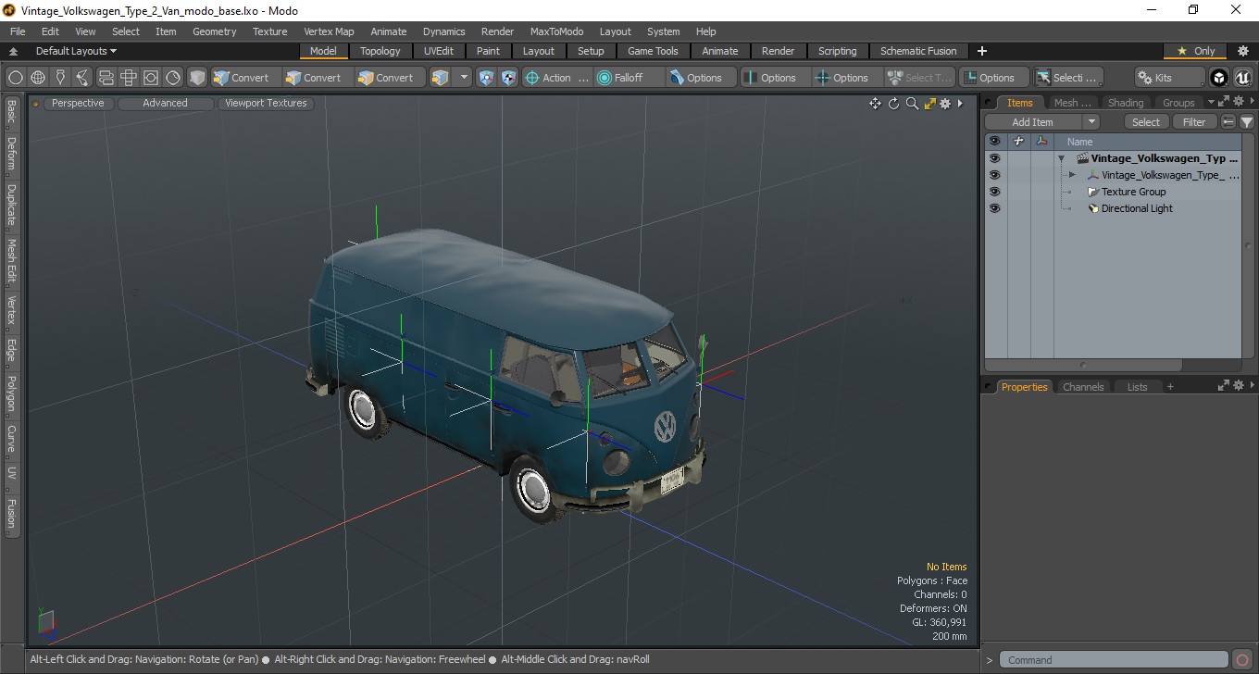The width and height of the screenshot is (1259, 674).
Task: Open the Unity bridge cube icon
Action: [x=1219, y=78]
